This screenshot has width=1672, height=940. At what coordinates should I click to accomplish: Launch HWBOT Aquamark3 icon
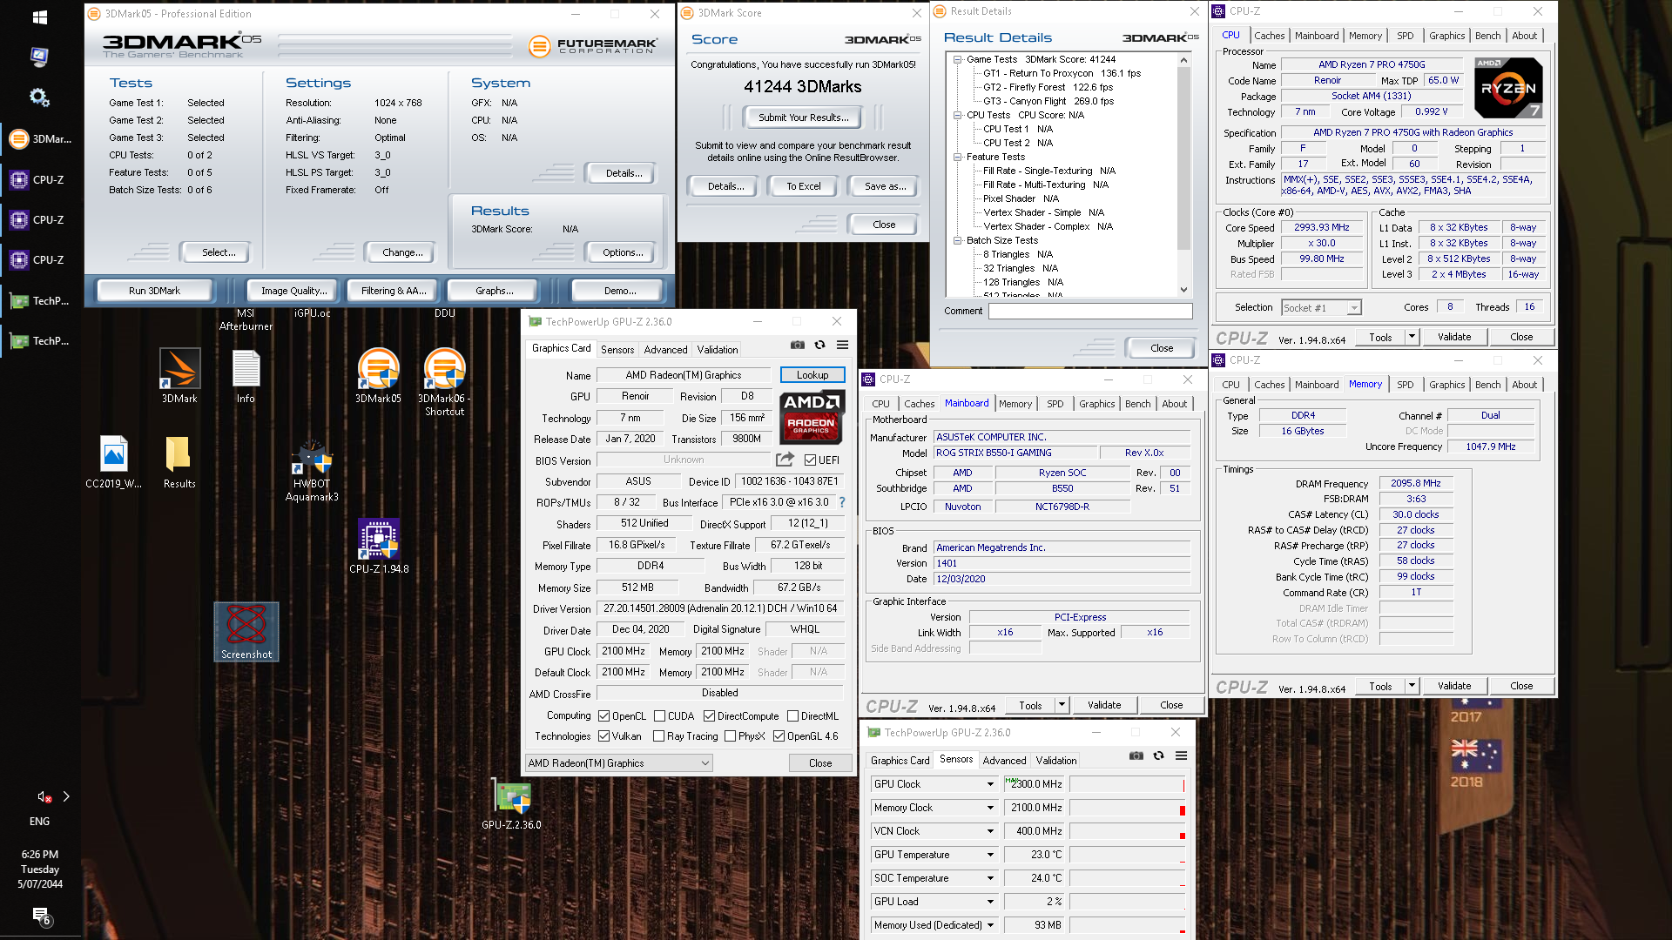click(x=312, y=471)
